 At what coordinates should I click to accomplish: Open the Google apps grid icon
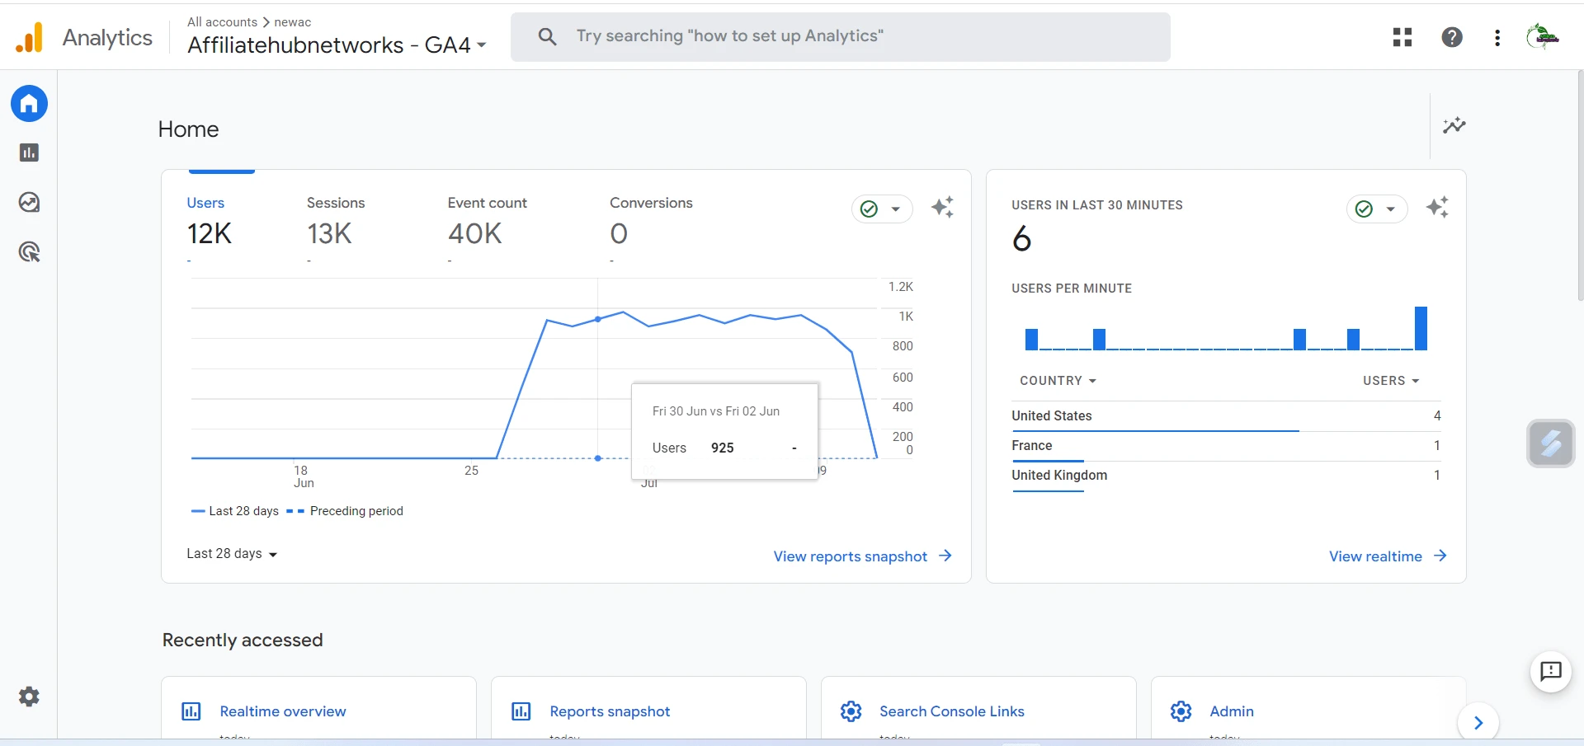(1402, 37)
